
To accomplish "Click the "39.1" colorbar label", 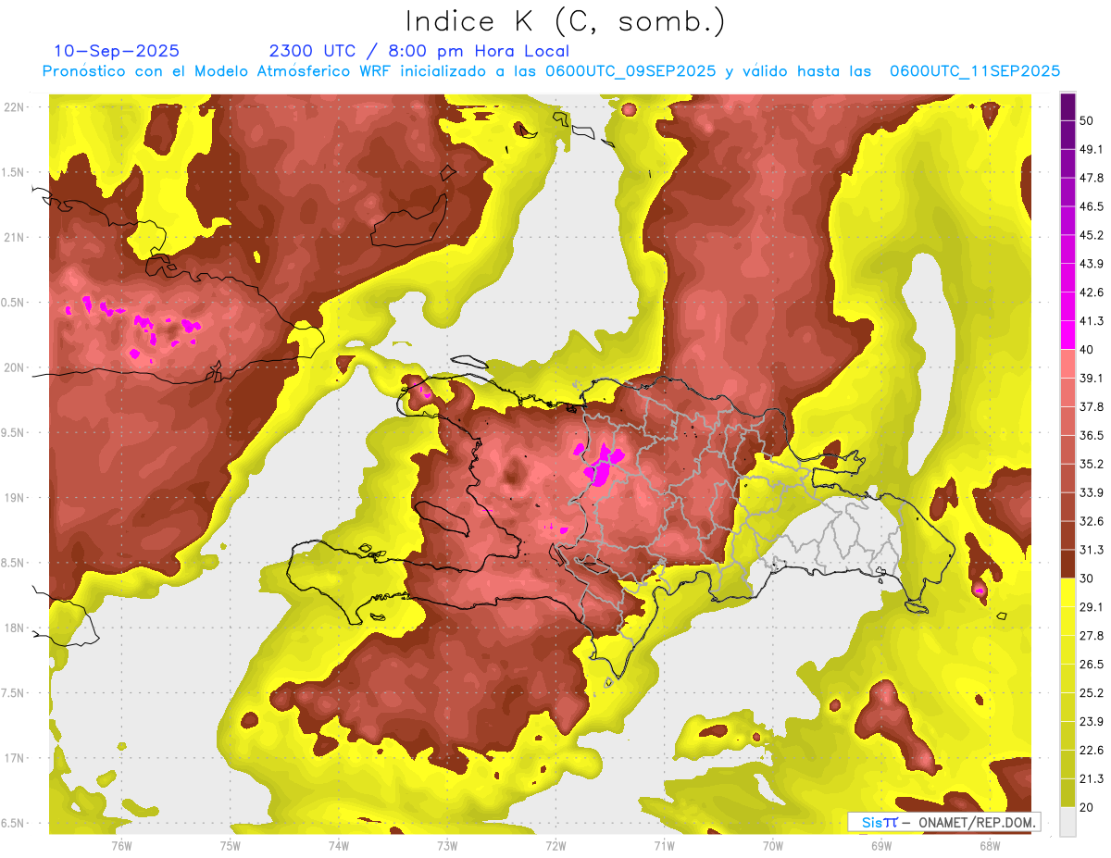I will tap(1092, 379).
